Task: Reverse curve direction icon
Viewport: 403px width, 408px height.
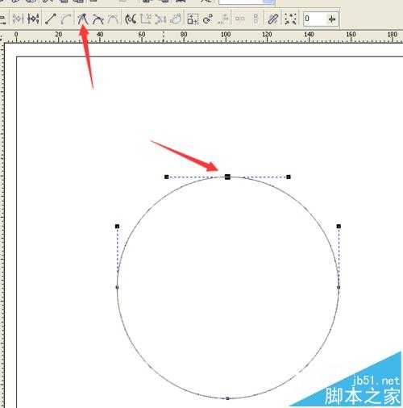Action: coord(131,19)
